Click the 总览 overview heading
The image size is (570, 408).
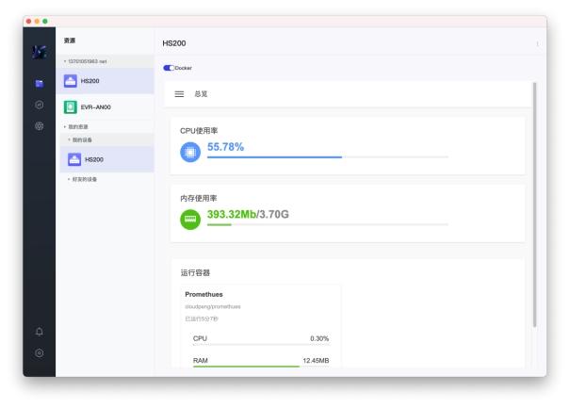(x=201, y=94)
